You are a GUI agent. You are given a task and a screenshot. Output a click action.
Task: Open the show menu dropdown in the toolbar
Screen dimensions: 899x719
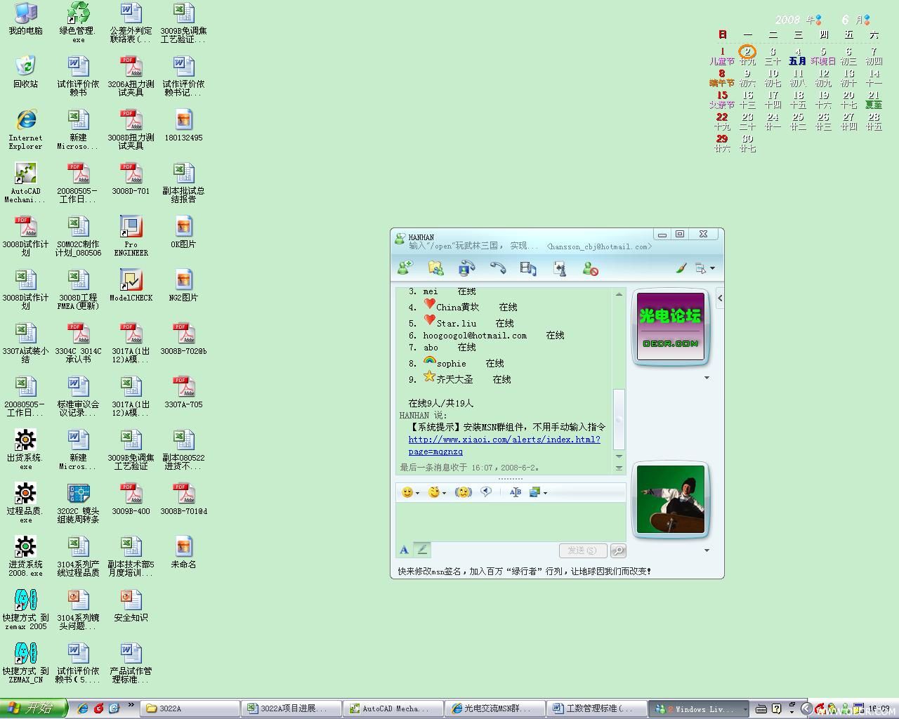pos(704,268)
